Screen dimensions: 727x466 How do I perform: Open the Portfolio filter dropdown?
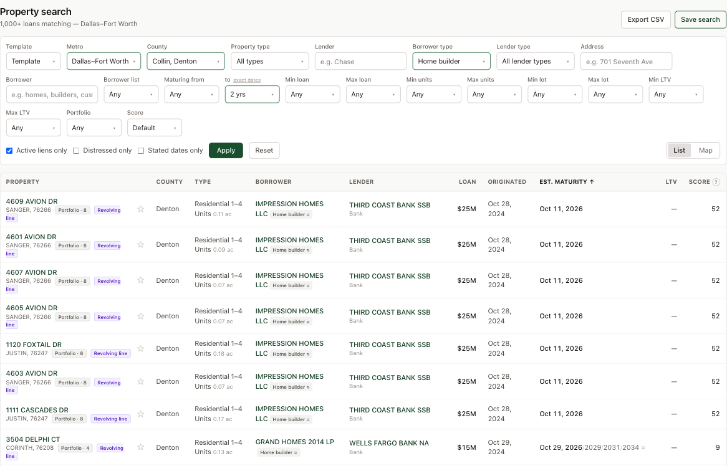point(94,128)
